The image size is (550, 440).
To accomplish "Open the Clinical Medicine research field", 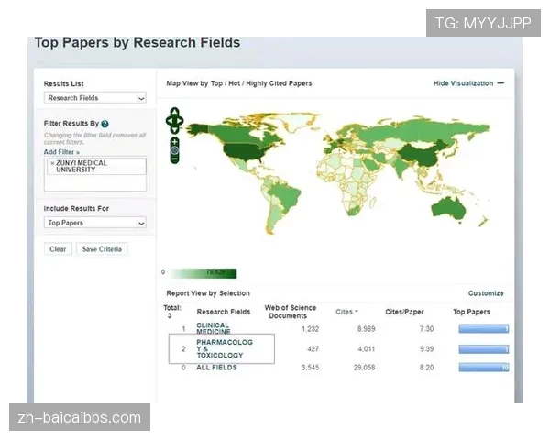I will point(213,328).
